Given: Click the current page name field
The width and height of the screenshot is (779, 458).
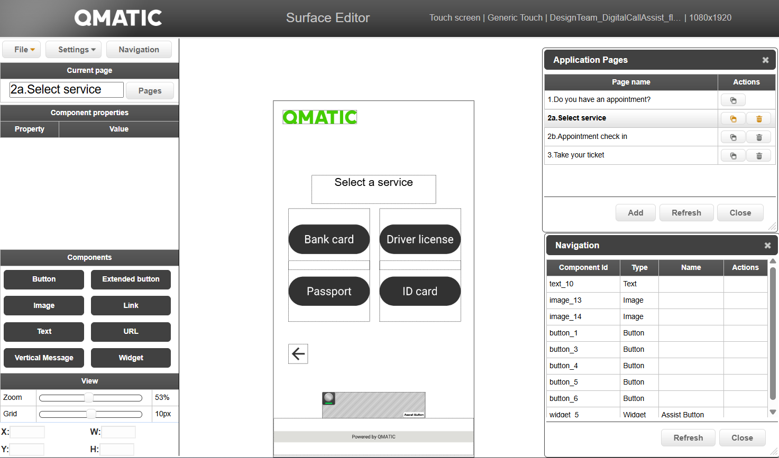Looking at the screenshot, I should [66, 90].
